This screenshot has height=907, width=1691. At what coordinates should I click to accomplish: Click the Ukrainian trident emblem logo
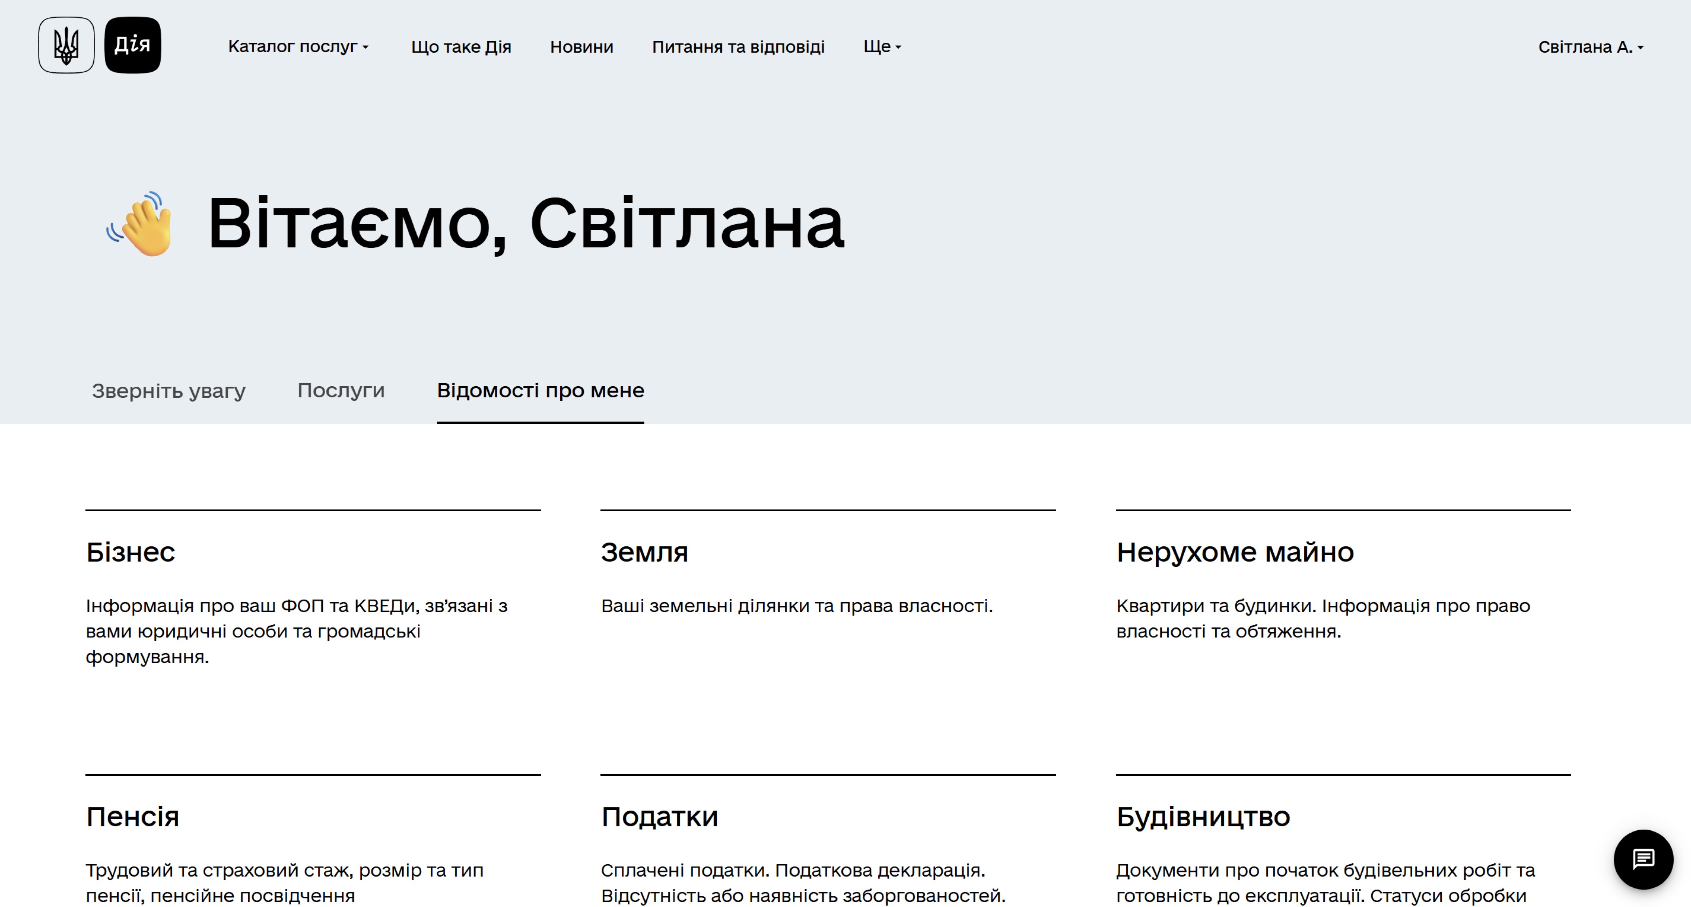click(x=66, y=45)
